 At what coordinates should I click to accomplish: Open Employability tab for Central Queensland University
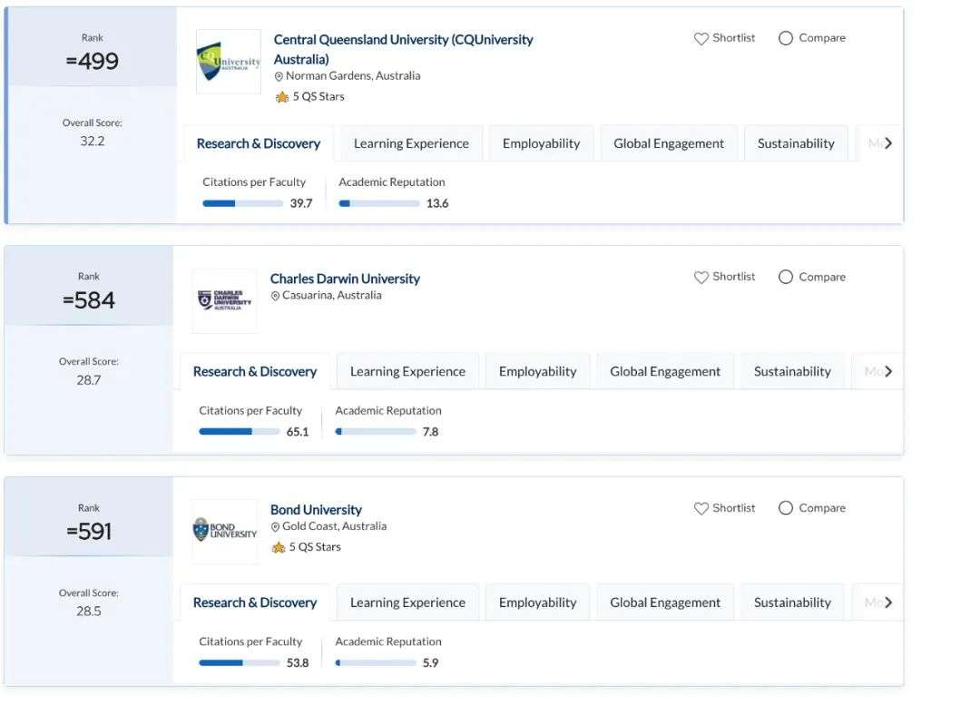(541, 143)
